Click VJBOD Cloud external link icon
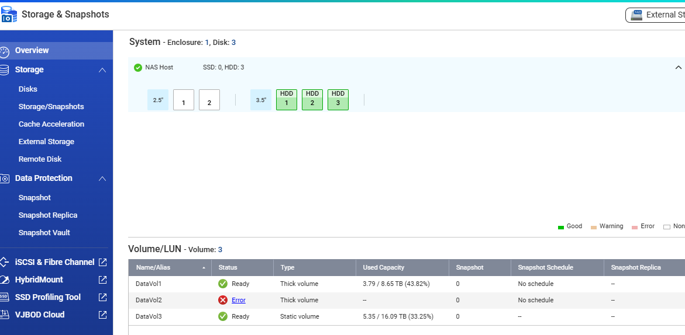Screen dimensions: 685x335 tap(103, 315)
